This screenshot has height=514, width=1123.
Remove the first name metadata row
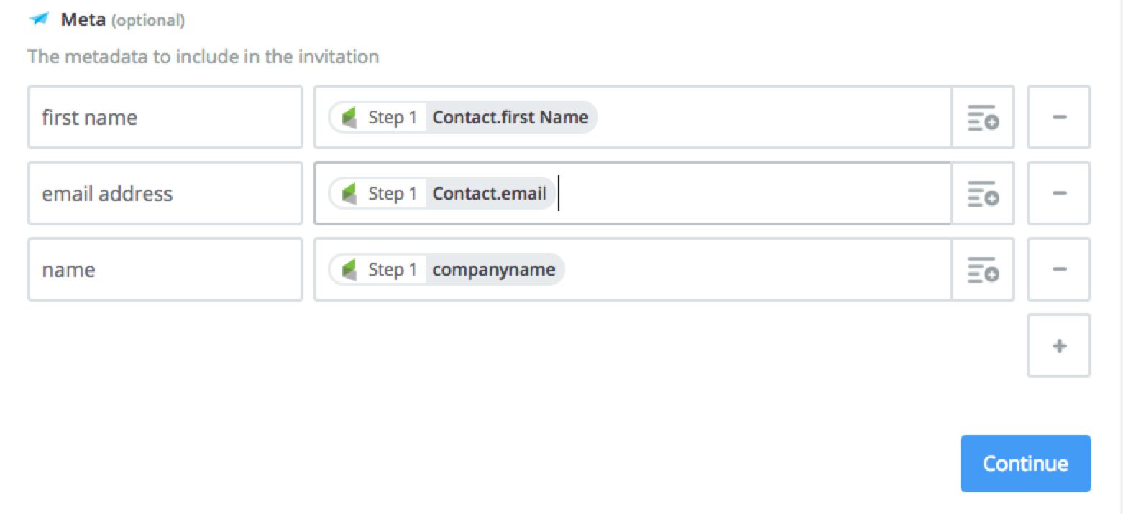(1058, 117)
